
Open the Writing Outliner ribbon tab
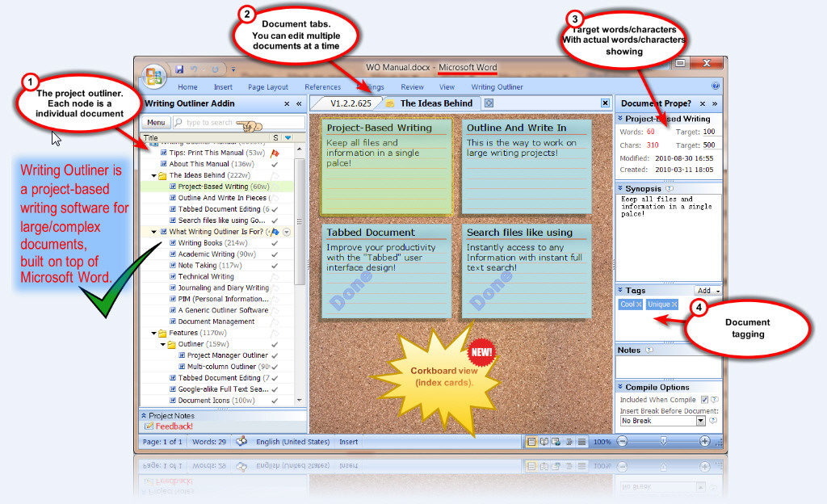coord(497,87)
